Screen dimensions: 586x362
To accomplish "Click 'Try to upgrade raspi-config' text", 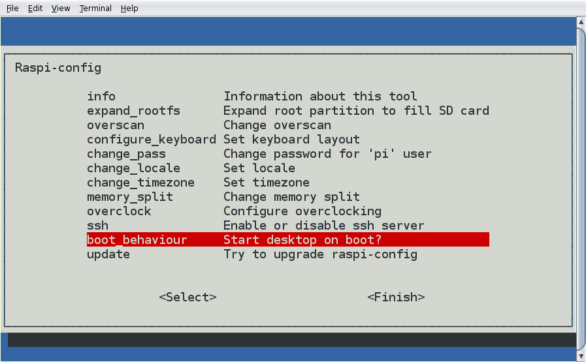I will tap(320, 254).
